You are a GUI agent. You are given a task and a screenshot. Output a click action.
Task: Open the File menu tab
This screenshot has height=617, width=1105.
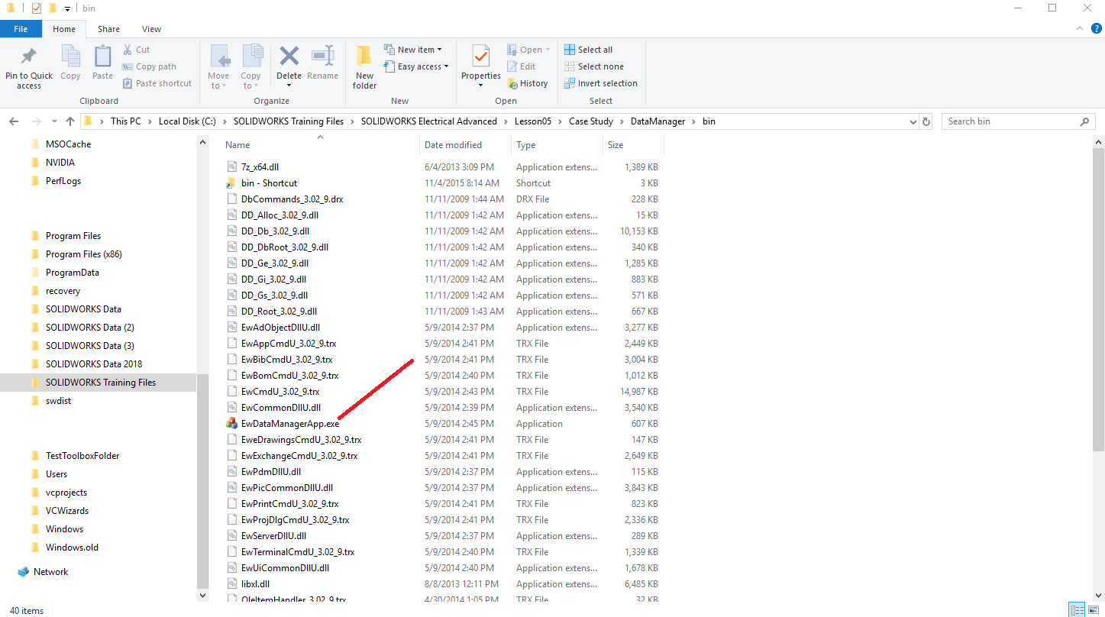tap(21, 29)
